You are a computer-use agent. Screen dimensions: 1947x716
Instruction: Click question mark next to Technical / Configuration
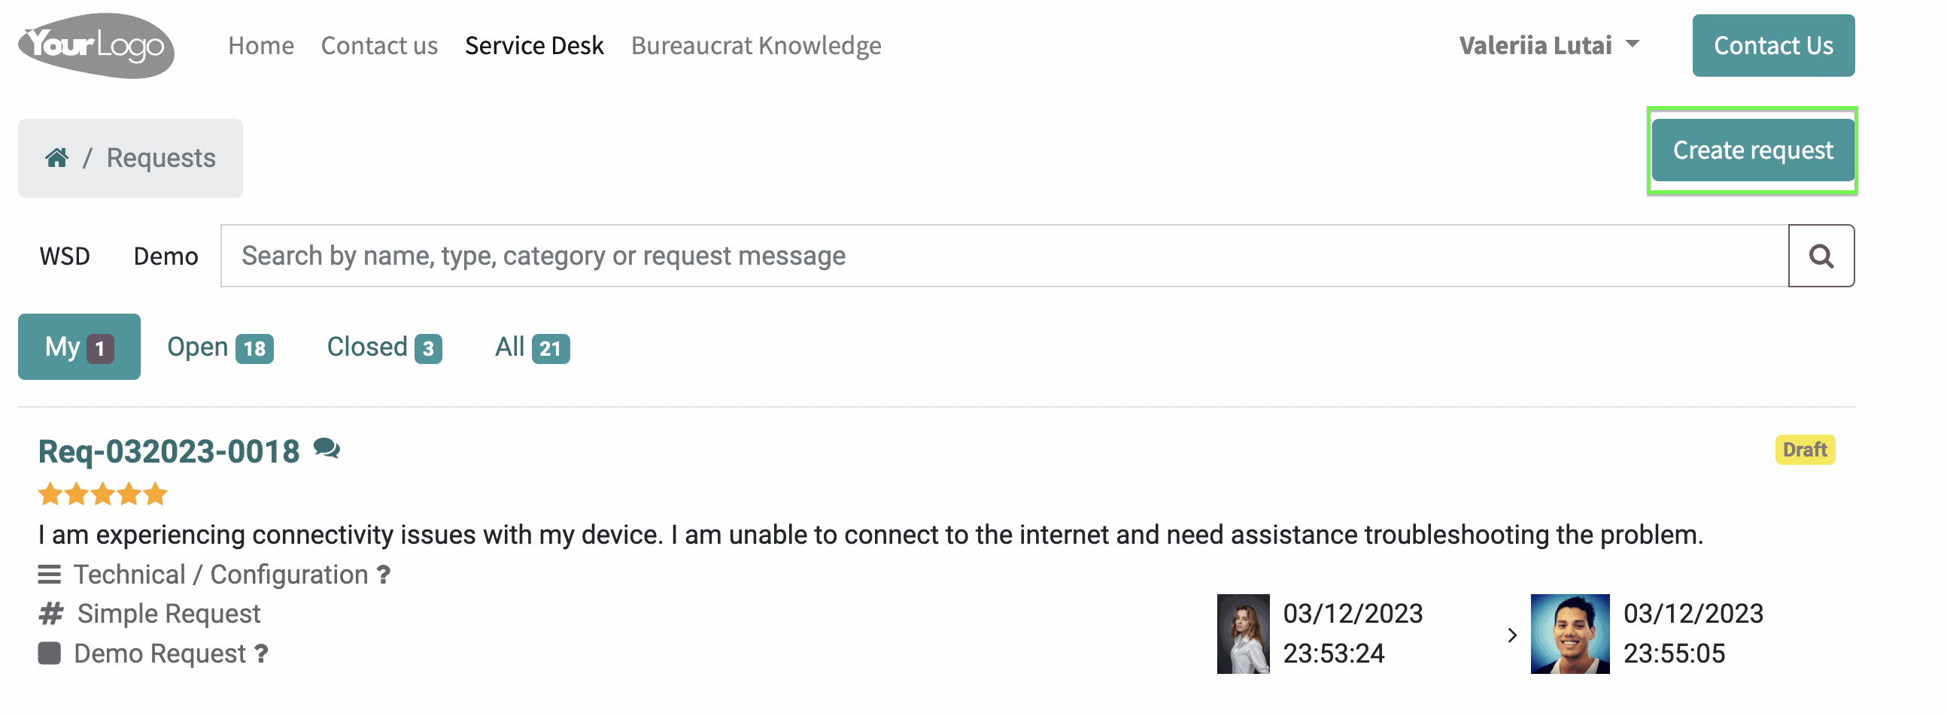(x=384, y=575)
